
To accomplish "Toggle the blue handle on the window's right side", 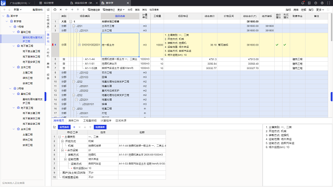I will tap(332, 96).
